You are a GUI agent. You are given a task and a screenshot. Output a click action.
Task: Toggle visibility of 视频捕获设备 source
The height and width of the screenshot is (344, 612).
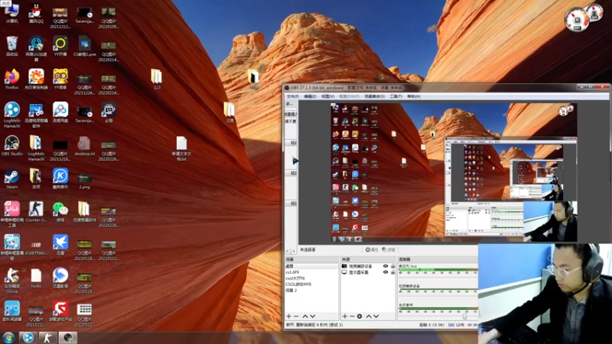[x=386, y=266]
